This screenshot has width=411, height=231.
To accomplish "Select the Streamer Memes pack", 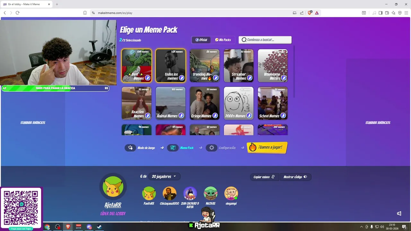I will (x=239, y=66).
